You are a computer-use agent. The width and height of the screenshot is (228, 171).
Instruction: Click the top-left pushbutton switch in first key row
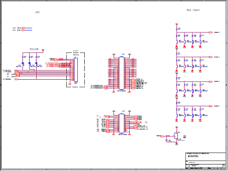tap(177, 42)
